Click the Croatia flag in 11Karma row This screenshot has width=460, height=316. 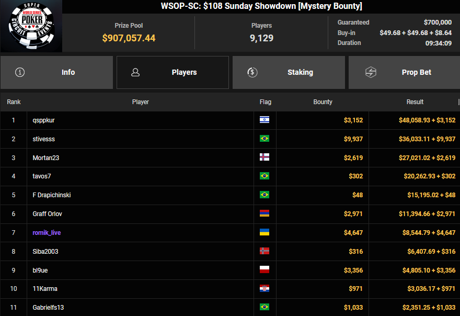[264, 289]
